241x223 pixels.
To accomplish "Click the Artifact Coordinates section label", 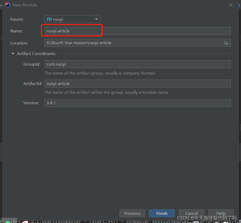I will 36,53.
